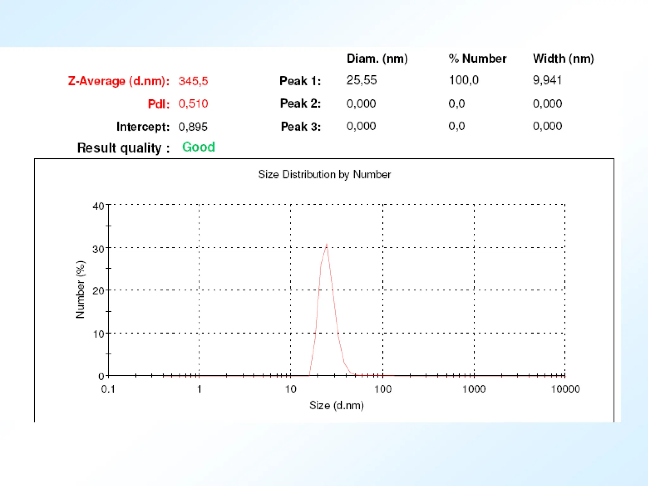Click the Peak 1 diameter 25,55
The height and width of the screenshot is (486, 648).
(x=361, y=80)
